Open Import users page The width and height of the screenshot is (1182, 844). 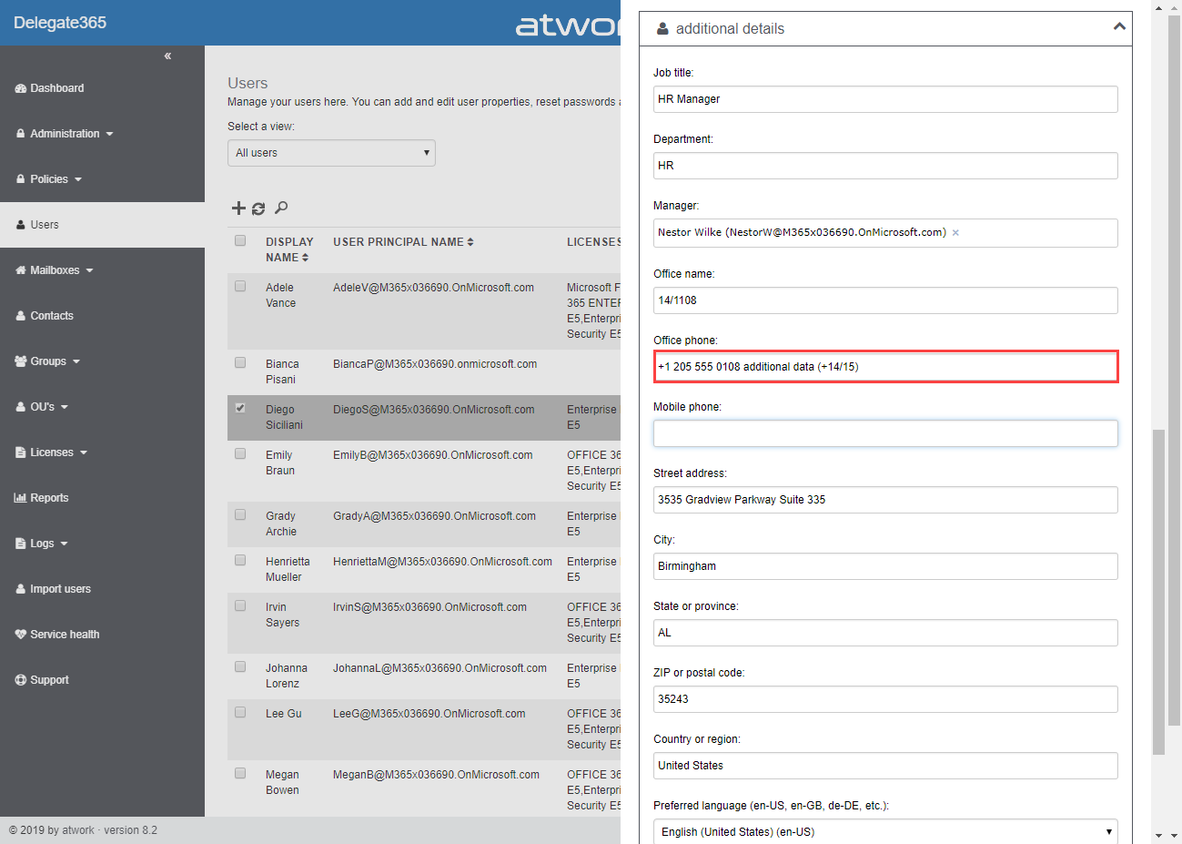[x=60, y=589]
